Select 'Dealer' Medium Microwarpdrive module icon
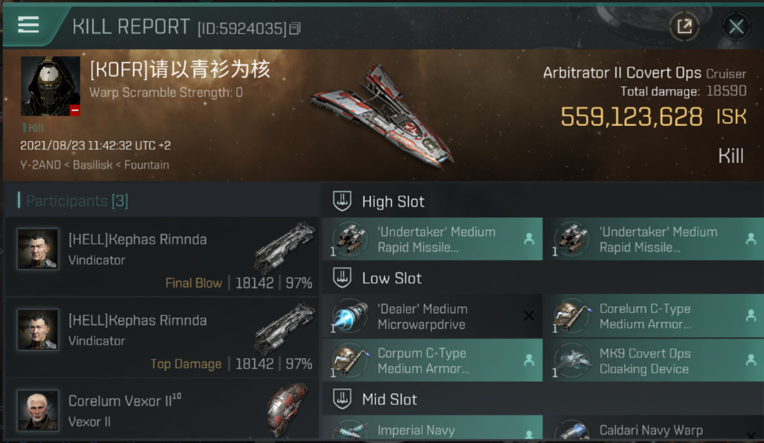764x443 pixels. tap(350, 316)
